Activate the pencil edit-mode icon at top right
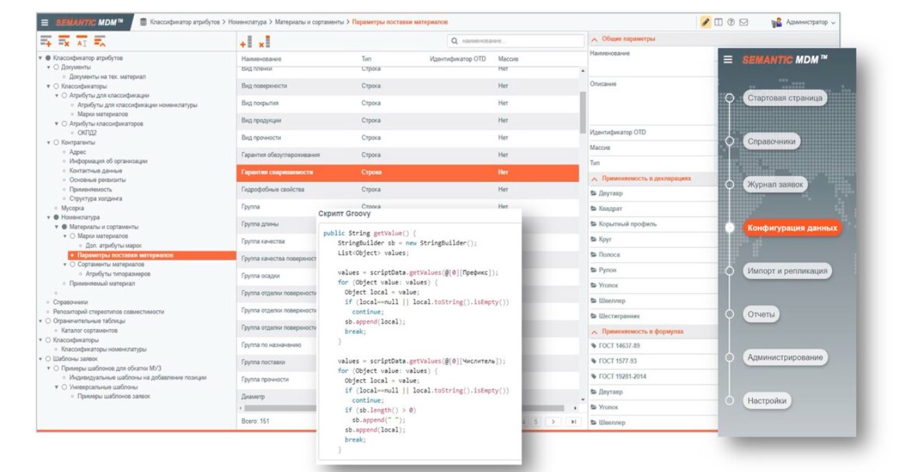 point(706,22)
